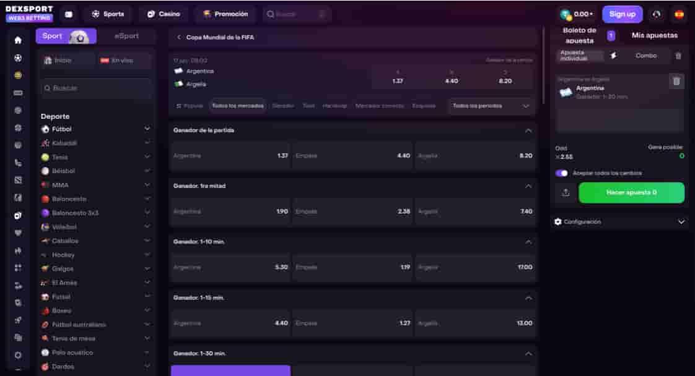This screenshot has height=376, width=695.
Task: Switch to Mis apuestas tab
Action: point(655,35)
